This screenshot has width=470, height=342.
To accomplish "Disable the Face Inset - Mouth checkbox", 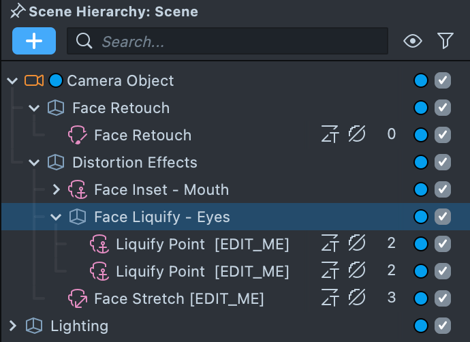I will click(443, 189).
